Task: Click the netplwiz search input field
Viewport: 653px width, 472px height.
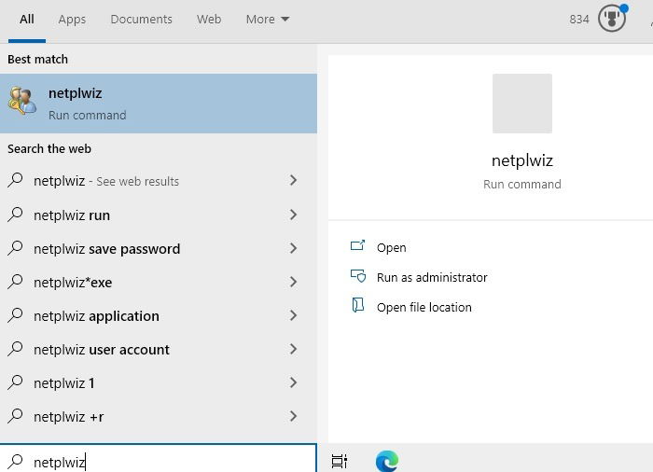Action: (x=159, y=458)
